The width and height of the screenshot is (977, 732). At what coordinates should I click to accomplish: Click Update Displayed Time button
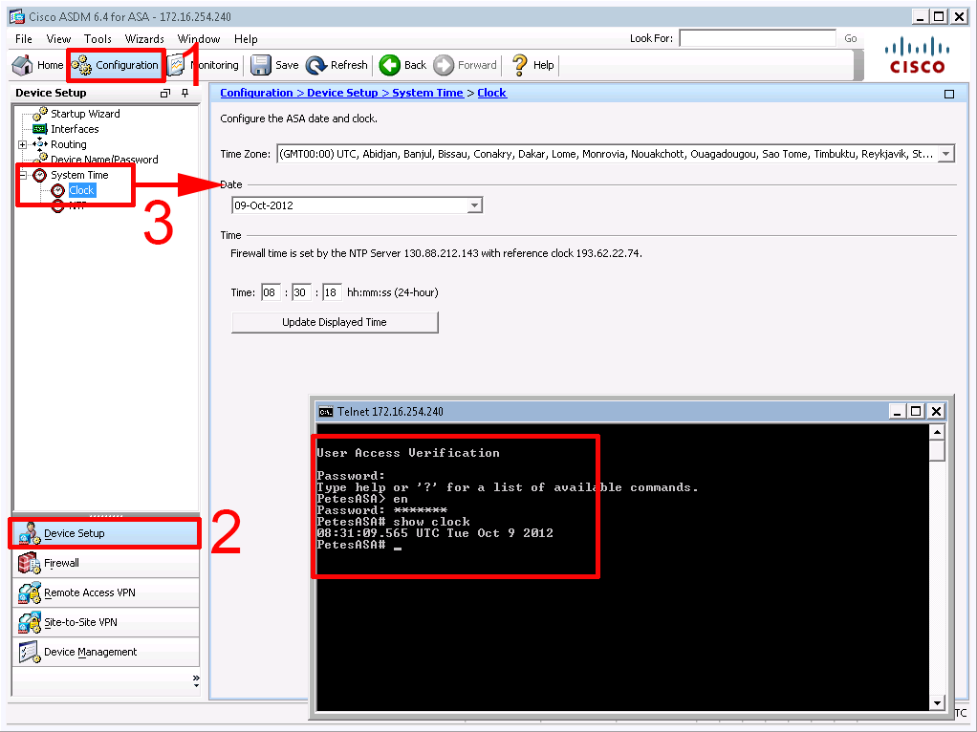pyautogui.click(x=335, y=322)
